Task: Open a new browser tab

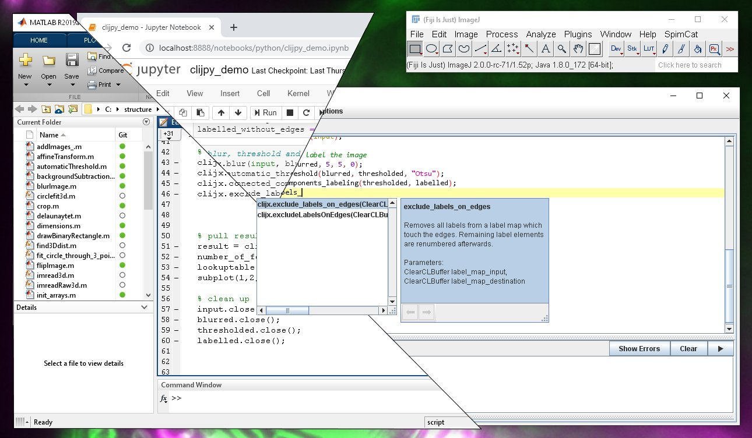Action: [234, 27]
